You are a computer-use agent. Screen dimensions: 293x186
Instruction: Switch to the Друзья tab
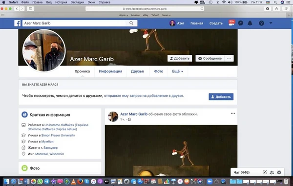click(137, 71)
